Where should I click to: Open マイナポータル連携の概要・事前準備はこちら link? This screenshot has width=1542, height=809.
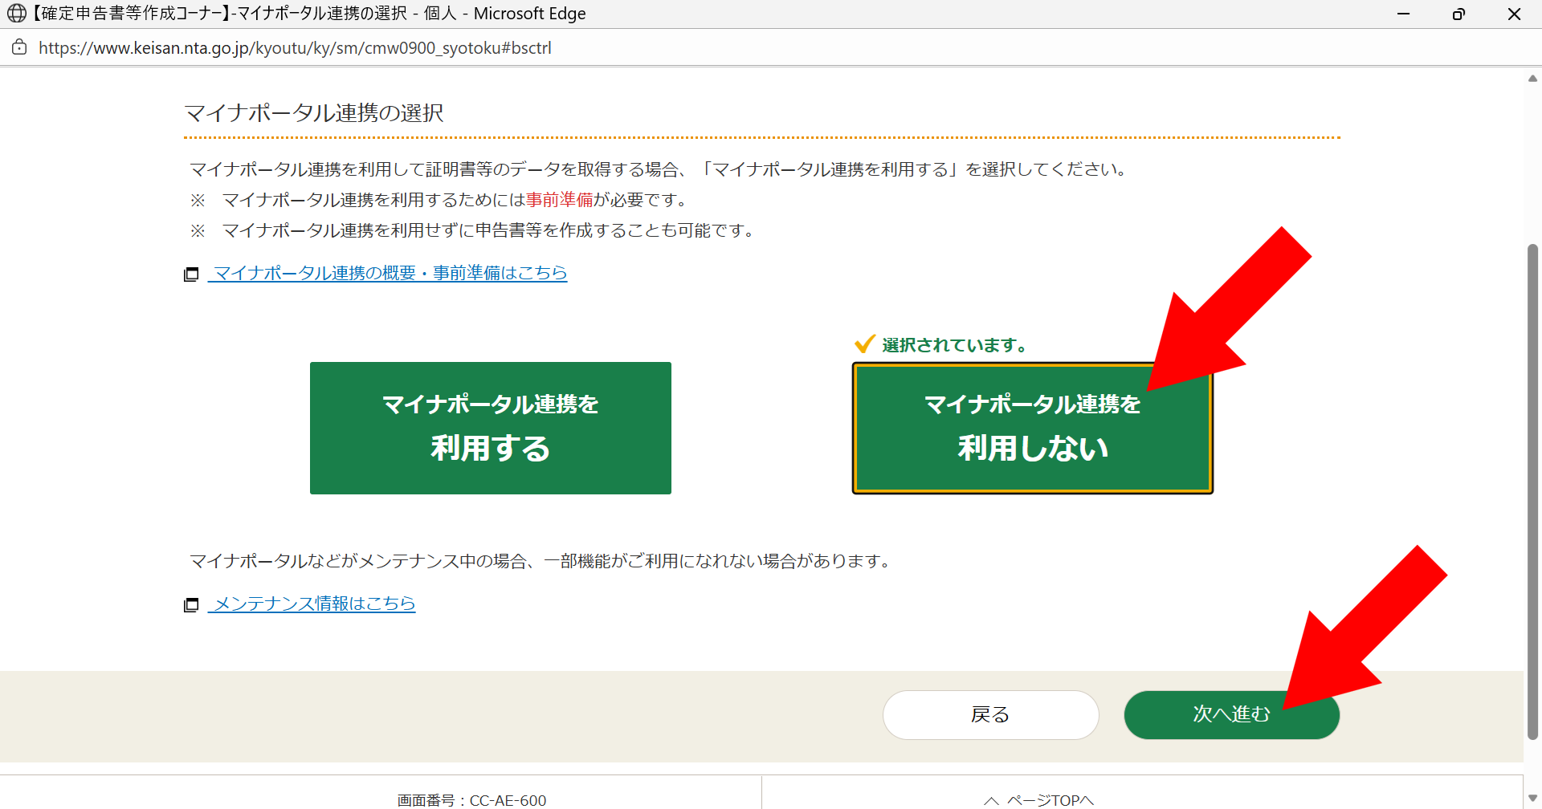390,273
